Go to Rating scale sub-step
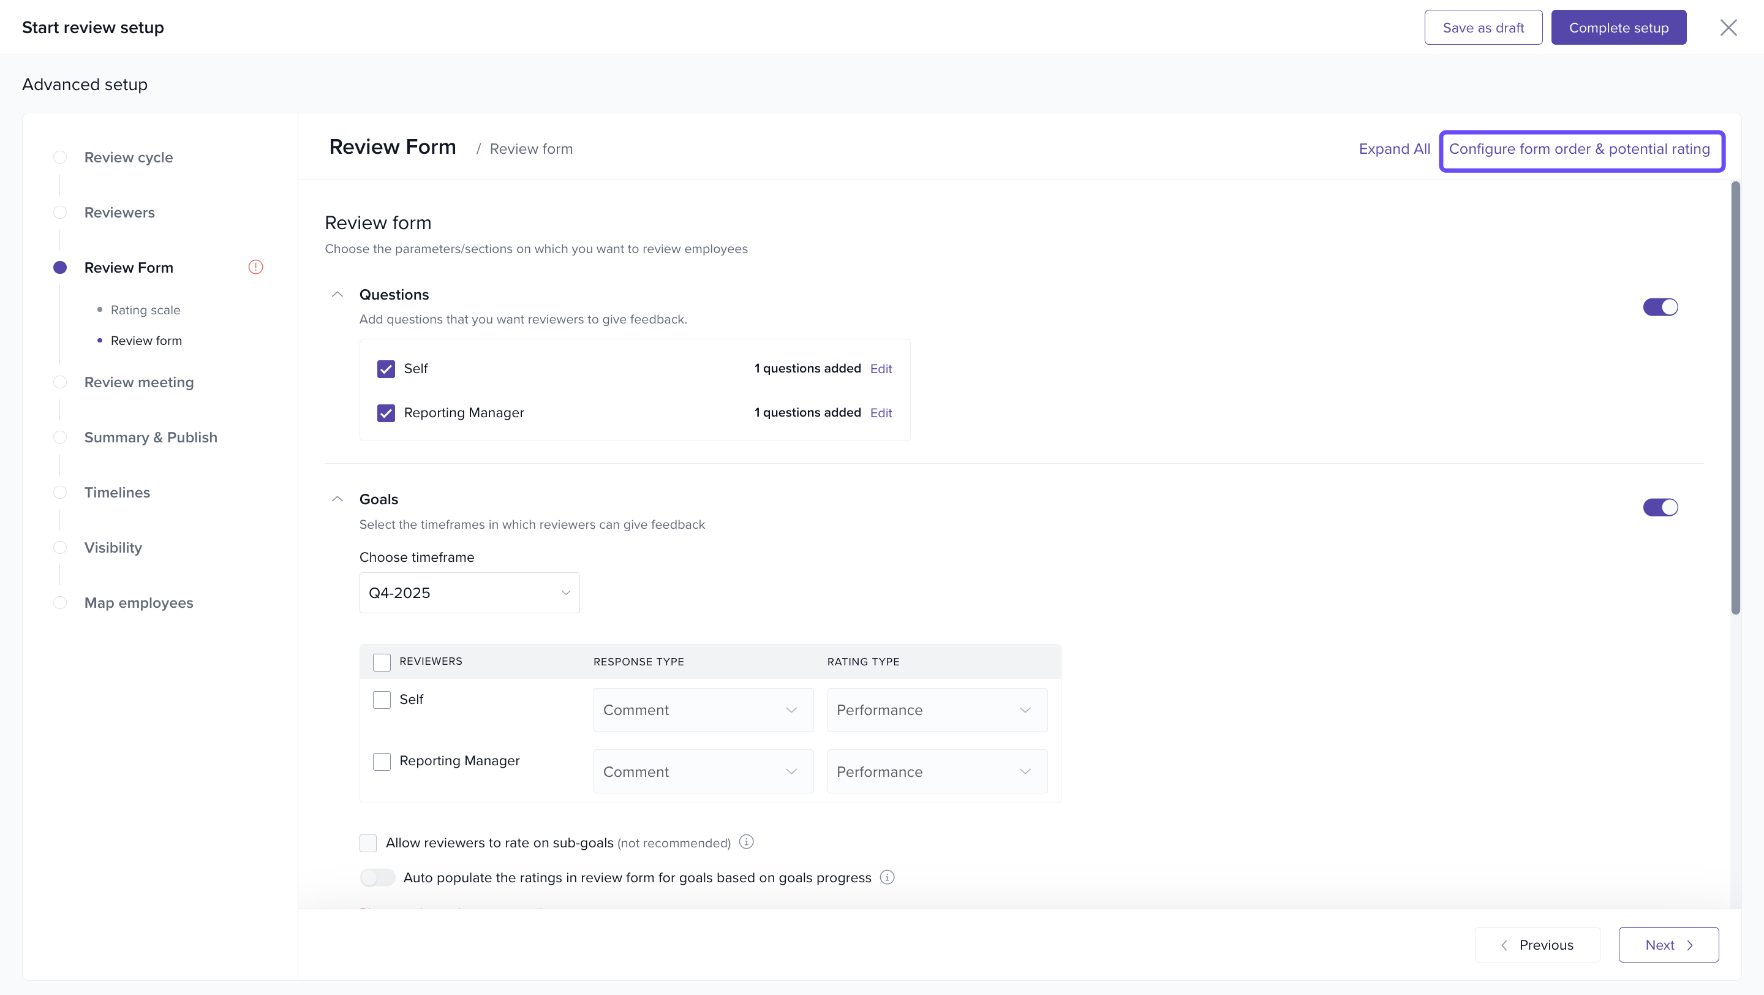The height and width of the screenshot is (995, 1764). click(x=145, y=310)
